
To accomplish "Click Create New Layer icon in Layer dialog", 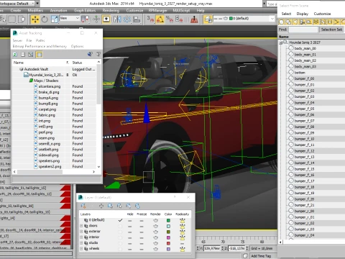I will 83,206.
